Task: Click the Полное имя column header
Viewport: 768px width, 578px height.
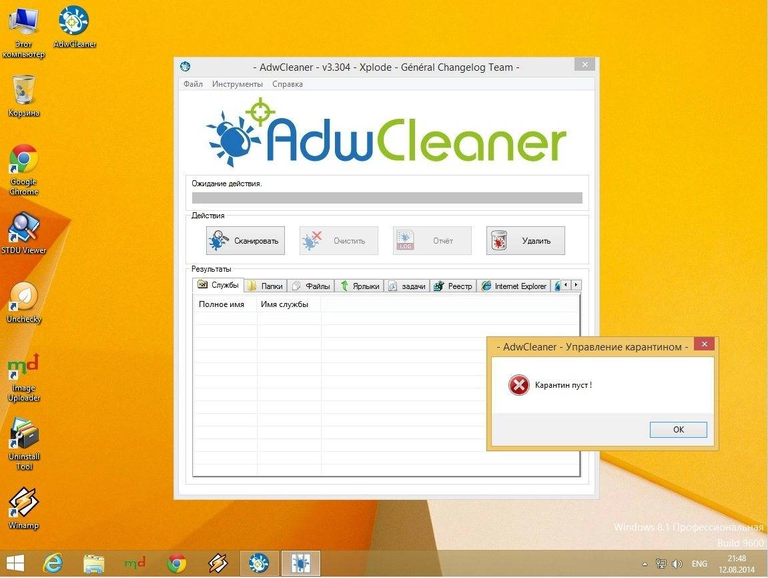Action: pyautogui.click(x=226, y=304)
